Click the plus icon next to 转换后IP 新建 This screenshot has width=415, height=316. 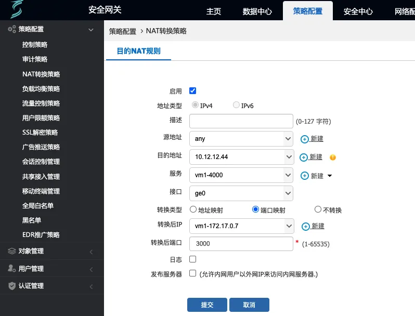click(306, 227)
